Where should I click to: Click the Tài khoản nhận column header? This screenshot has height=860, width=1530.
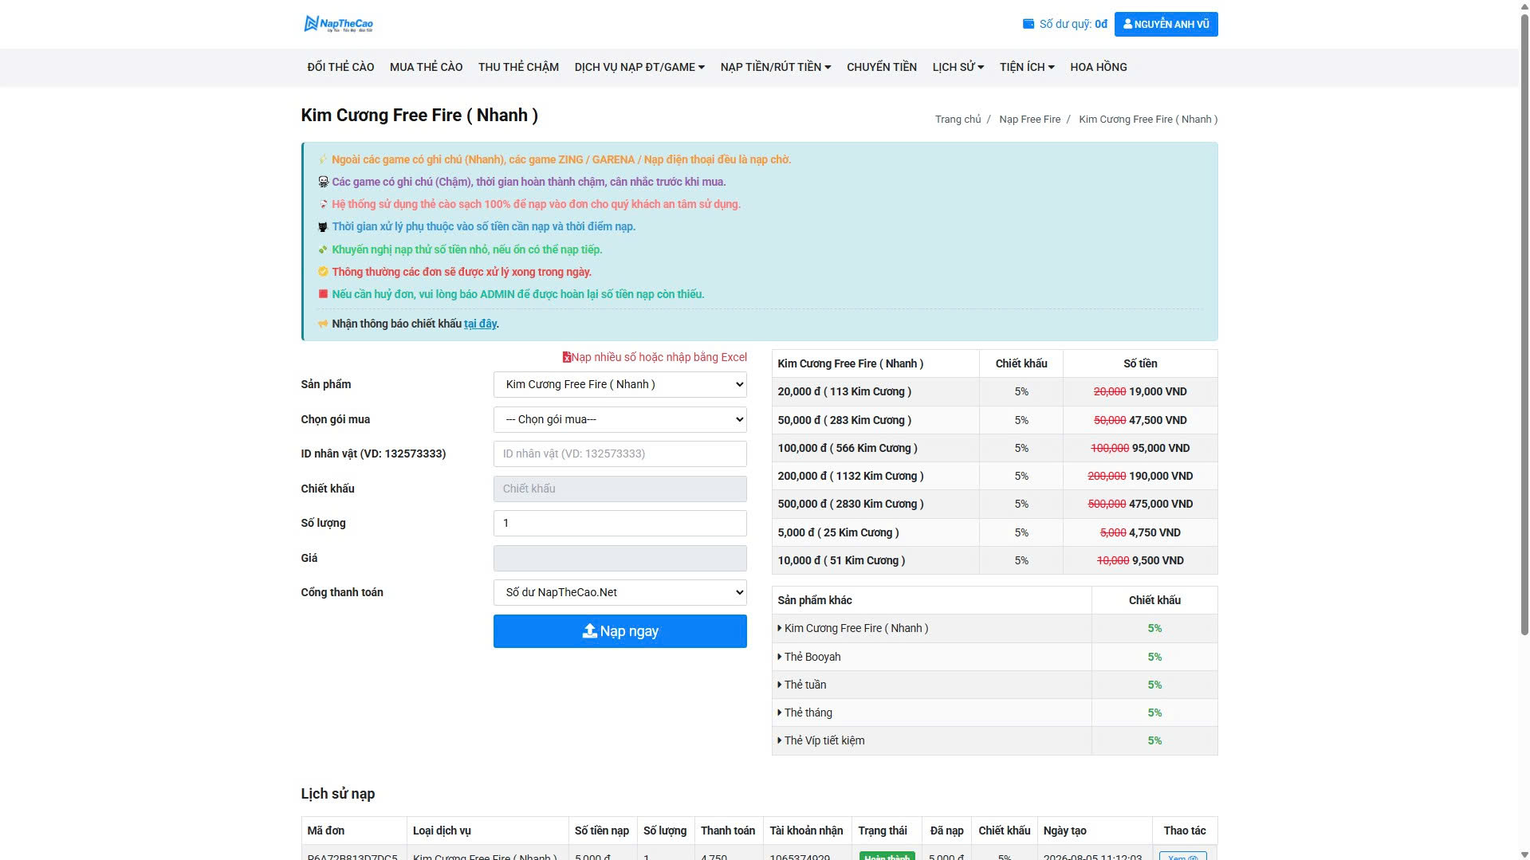pos(806,831)
